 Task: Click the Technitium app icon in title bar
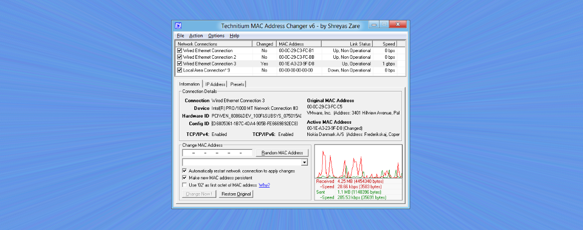pos(178,26)
